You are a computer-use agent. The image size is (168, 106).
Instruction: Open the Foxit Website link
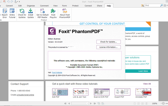(x=57, y=72)
